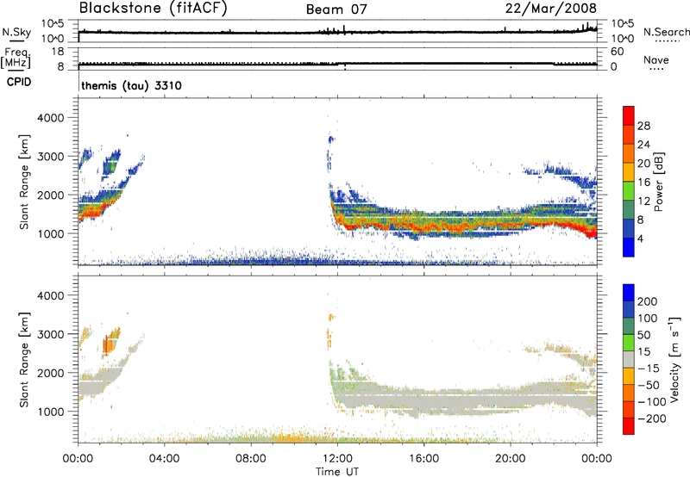Click the 'Nave' legend label
This screenshot has width=690, height=477.
[656, 60]
